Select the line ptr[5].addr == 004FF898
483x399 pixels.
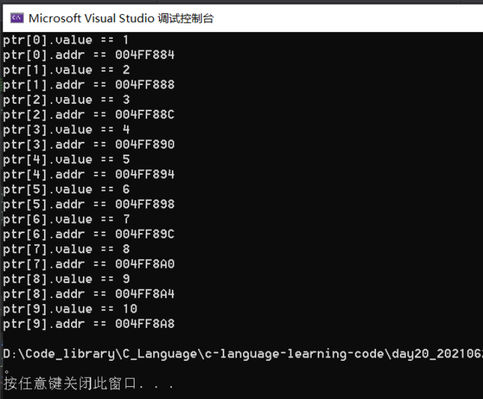89,205
